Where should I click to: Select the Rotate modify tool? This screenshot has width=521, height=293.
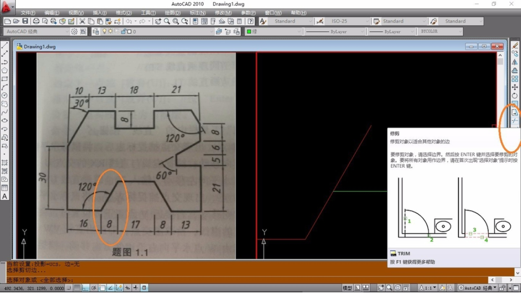click(x=515, y=96)
